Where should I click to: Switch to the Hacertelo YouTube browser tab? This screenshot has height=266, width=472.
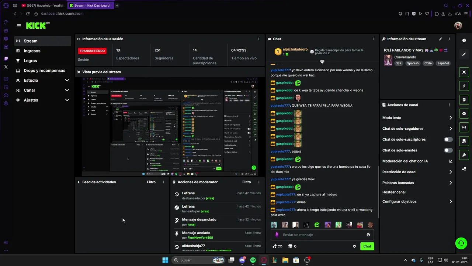point(43,6)
